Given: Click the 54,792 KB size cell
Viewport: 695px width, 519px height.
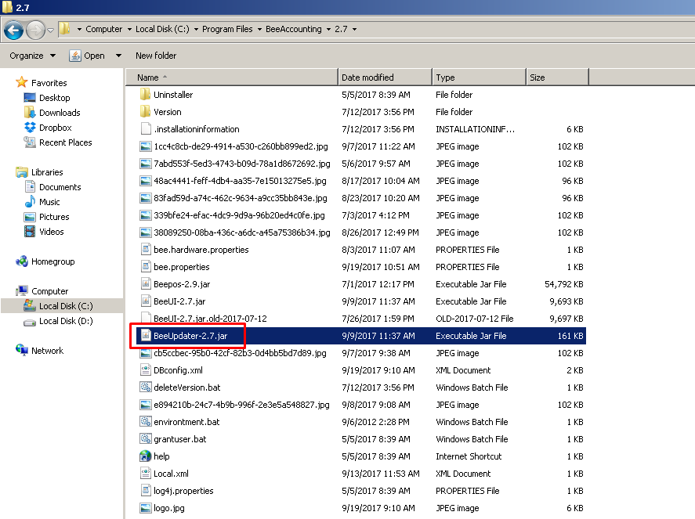Looking at the screenshot, I should [564, 284].
